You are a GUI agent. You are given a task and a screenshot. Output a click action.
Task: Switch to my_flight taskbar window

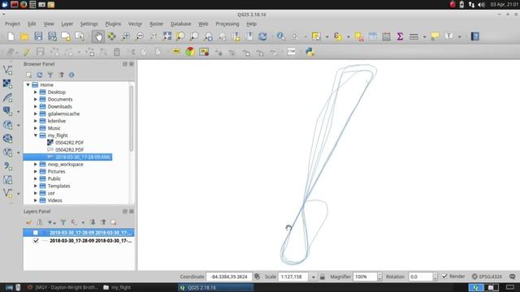coord(117,287)
